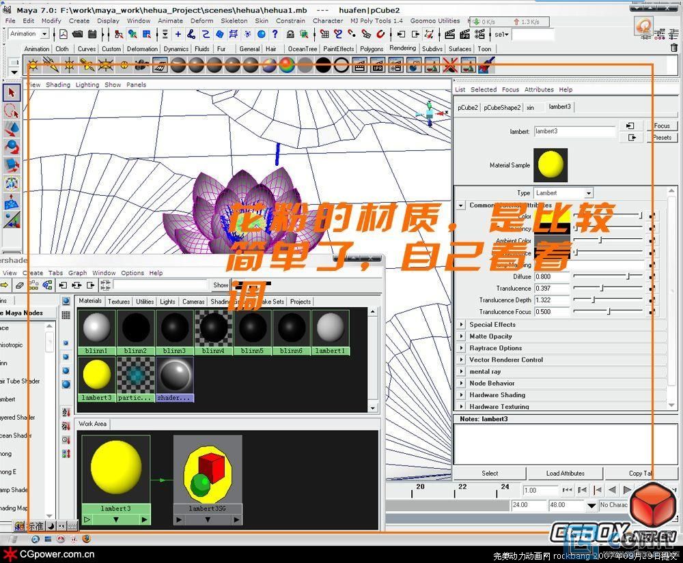
Task: Click the help question mark toolbar icon
Action: point(275,34)
